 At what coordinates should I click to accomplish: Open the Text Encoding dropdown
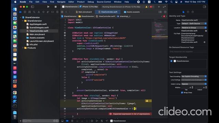194,77
